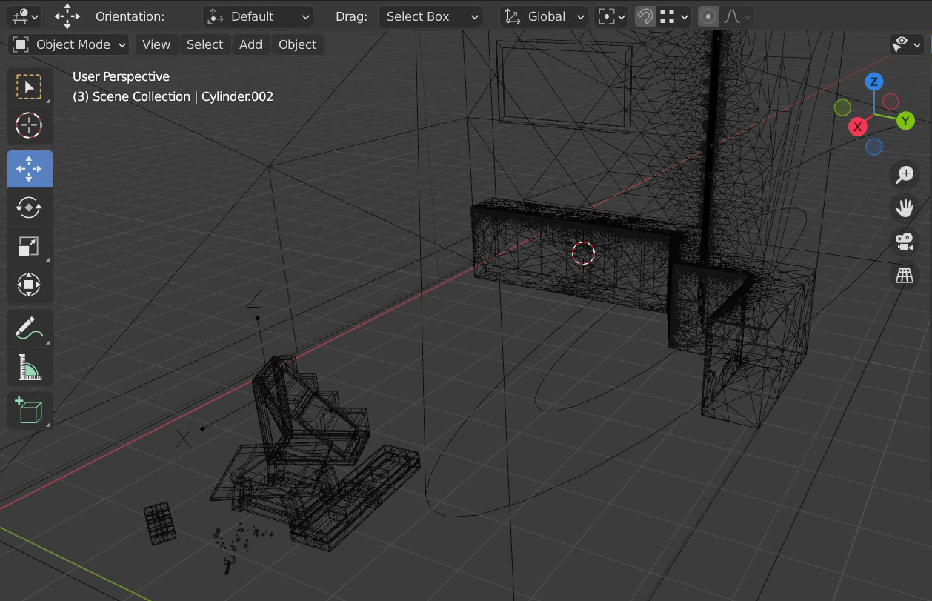Select the Transform tool

click(x=30, y=285)
